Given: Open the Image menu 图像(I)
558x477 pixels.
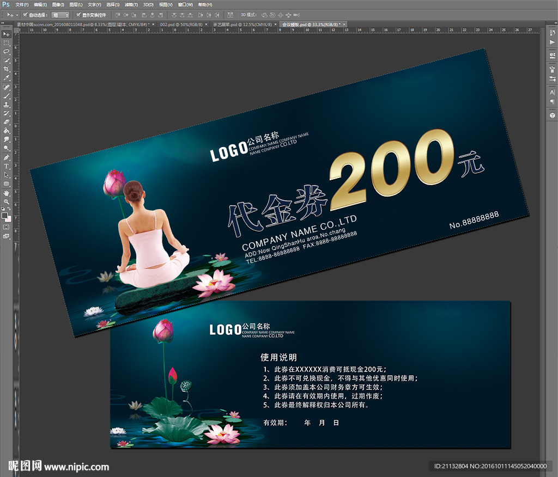Looking at the screenshot, I should point(58,4).
